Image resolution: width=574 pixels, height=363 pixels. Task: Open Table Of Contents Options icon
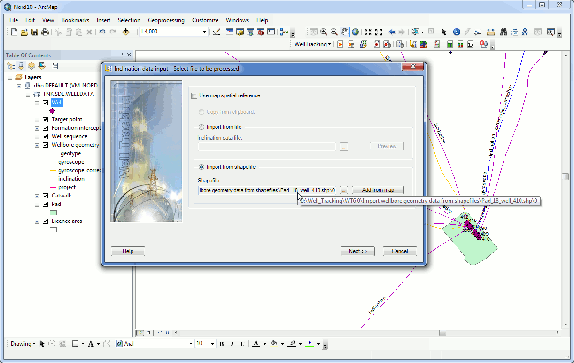point(55,66)
